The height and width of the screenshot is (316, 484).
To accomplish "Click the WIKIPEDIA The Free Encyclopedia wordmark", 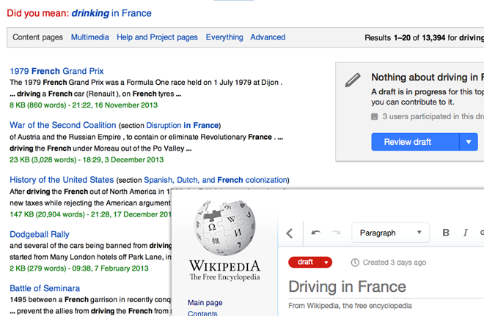I will click(224, 271).
